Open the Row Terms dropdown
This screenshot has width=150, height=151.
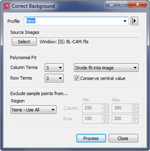pyautogui.click(x=54, y=78)
